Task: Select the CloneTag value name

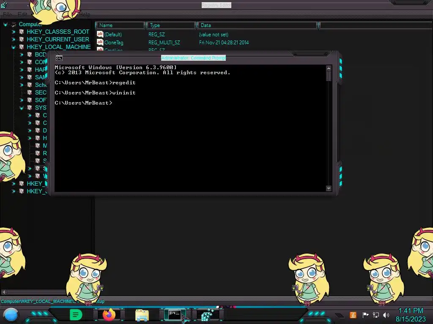Action: point(114,43)
